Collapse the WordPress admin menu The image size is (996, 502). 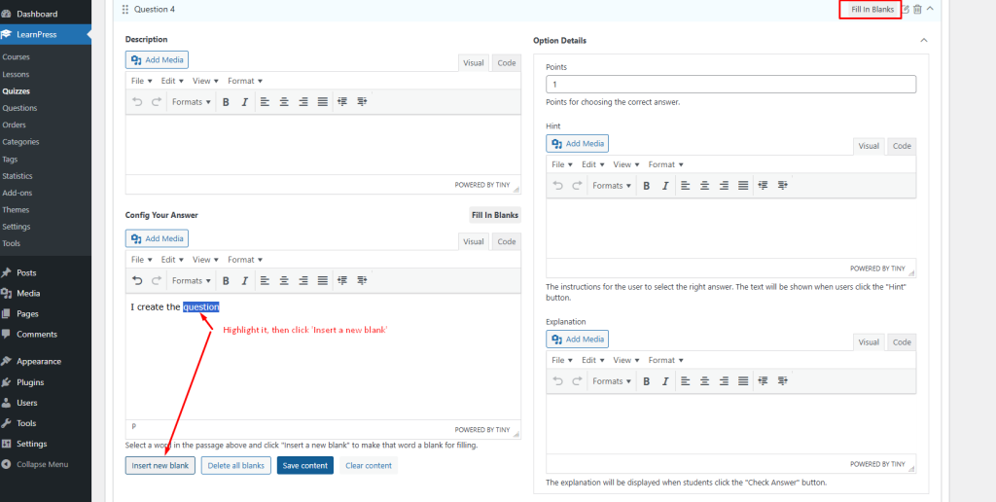click(x=42, y=464)
